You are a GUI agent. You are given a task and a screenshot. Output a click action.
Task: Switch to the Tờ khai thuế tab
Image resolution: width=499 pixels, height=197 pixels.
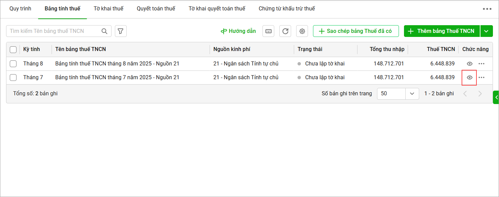(x=108, y=9)
